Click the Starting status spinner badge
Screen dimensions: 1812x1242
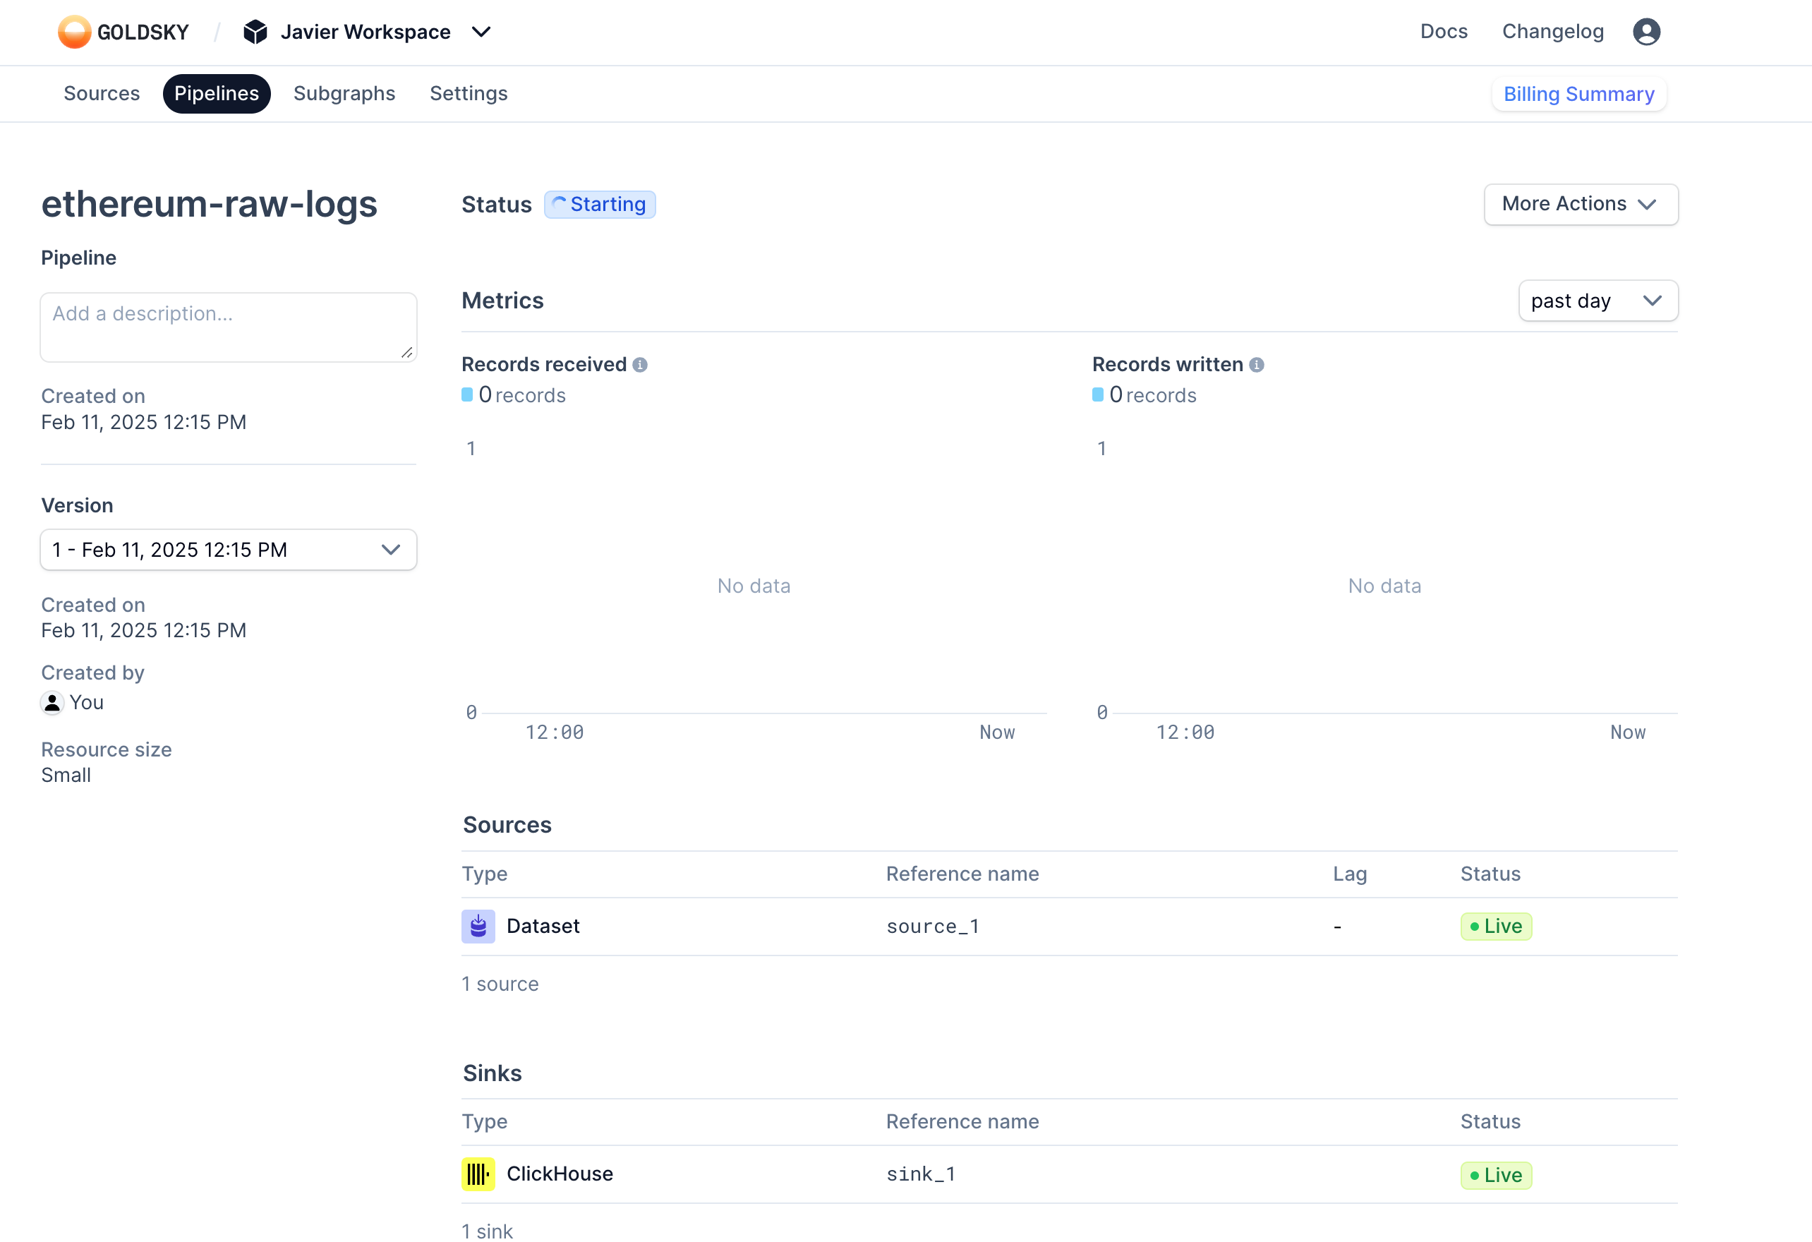pyautogui.click(x=600, y=204)
